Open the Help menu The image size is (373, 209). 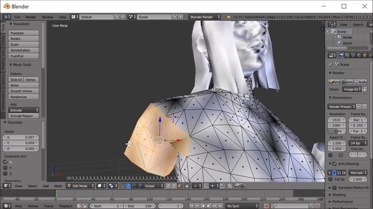pos(62,17)
